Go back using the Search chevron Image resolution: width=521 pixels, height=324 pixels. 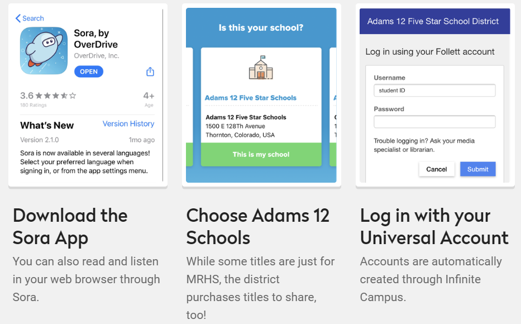click(x=29, y=18)
